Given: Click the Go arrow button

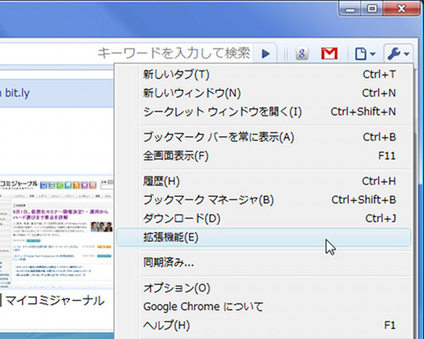Looking at the screenshot, I should point(266,54).
